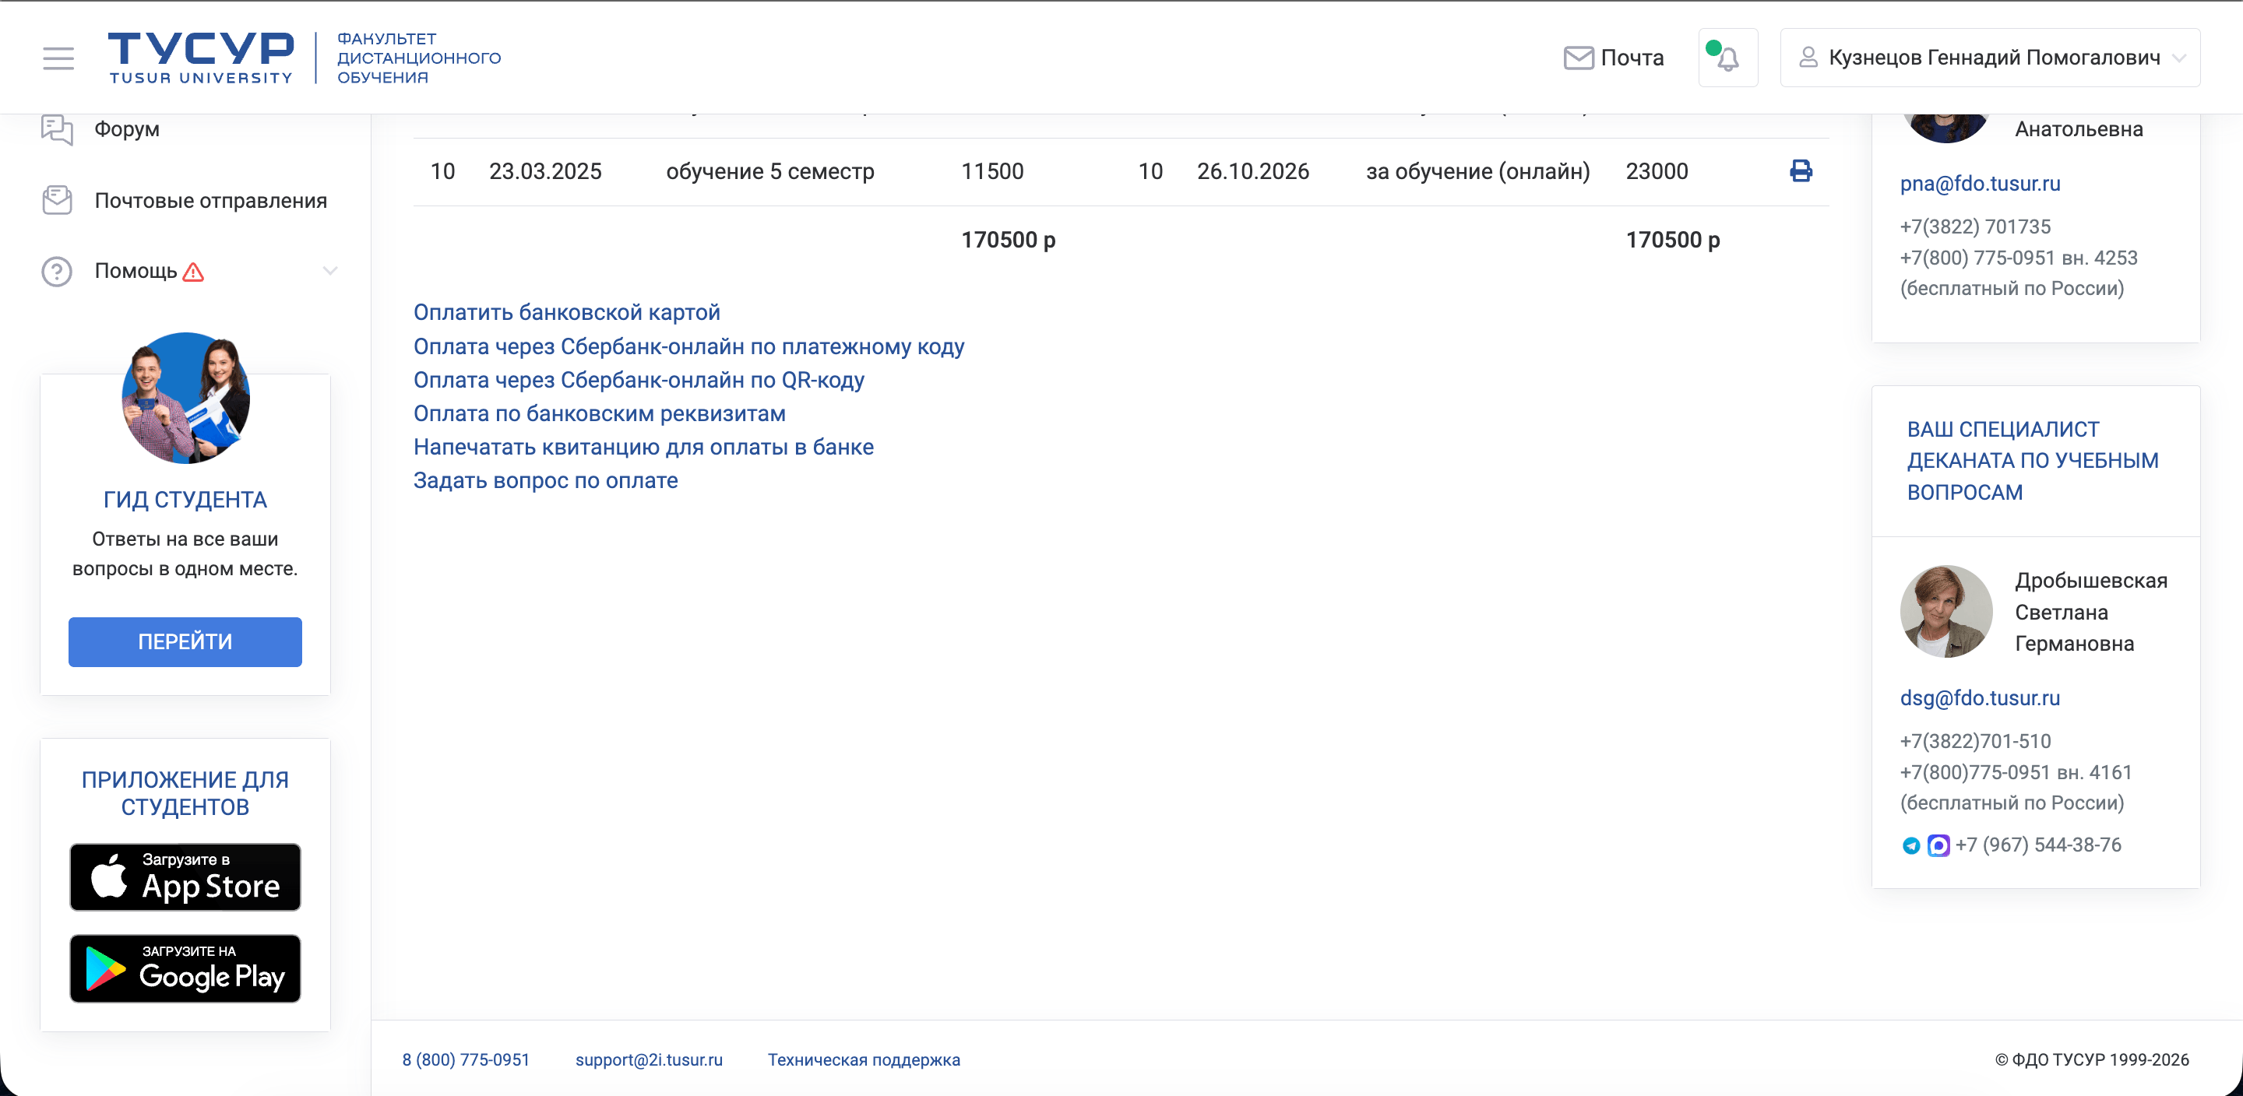Click the print icon for 26.10.2026 payment
2243x1096 pixels.
[1801, 170]
